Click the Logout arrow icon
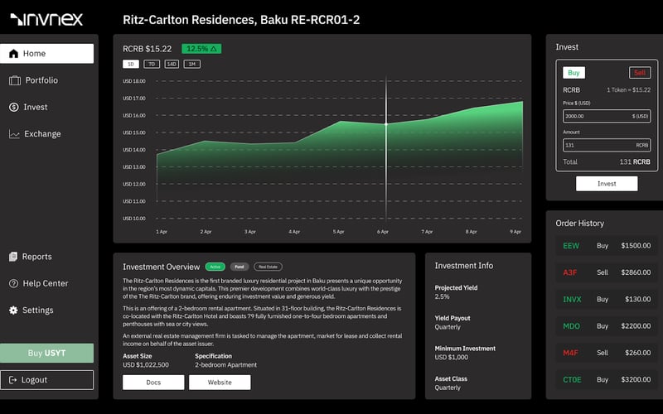663x414 pixels. 12,380
